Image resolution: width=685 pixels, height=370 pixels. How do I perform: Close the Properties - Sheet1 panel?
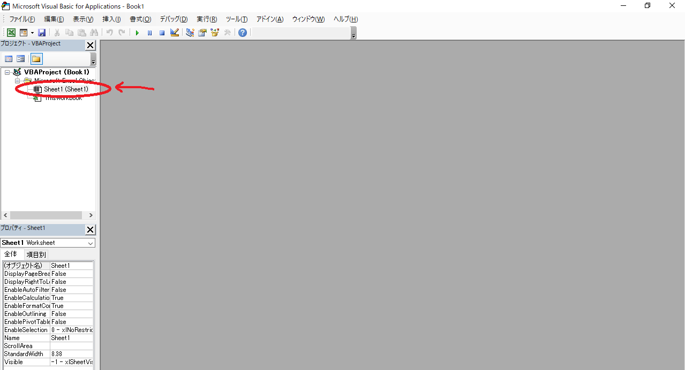pyautogui.click(x=91, y=230)
